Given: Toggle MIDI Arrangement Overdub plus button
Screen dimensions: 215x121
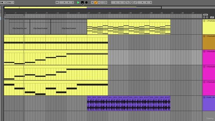Looking at the screenshot, I should [x=92, y=2].
